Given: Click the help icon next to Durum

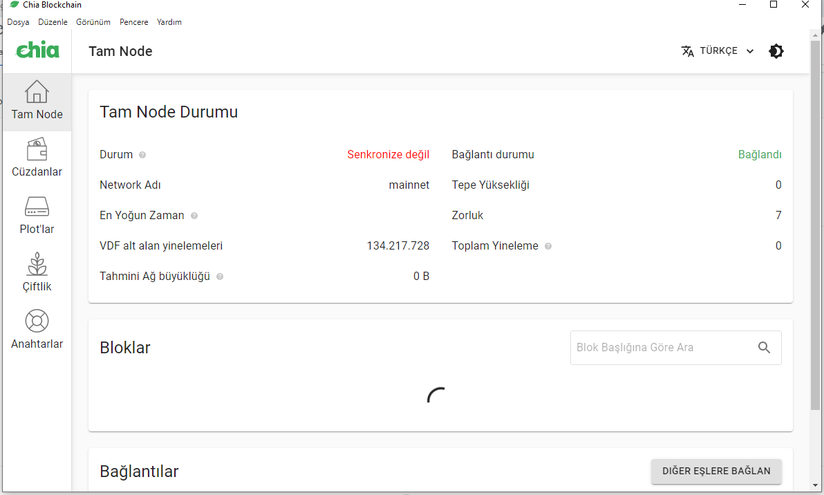Looking at the screenshot, I should 142,155.
